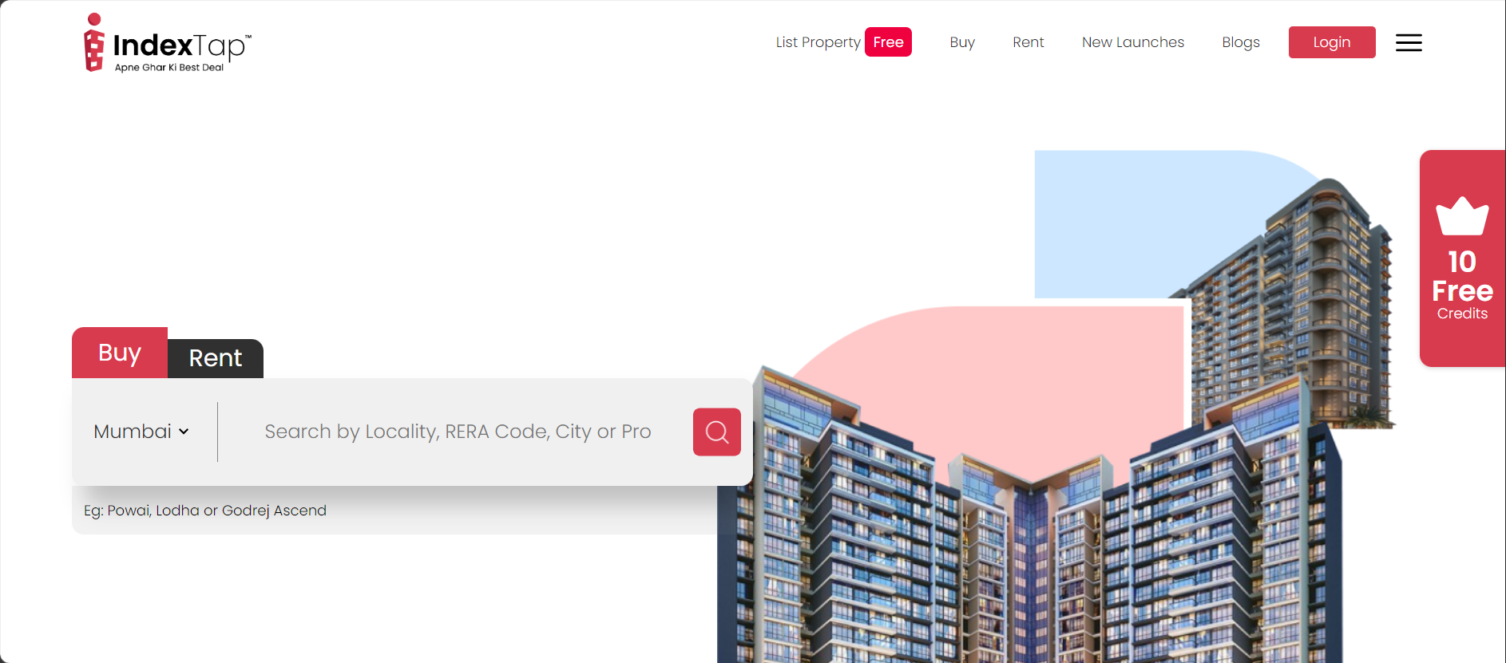Click the Login button
Screen dimensions: 1506x663
click(1332, 42)
